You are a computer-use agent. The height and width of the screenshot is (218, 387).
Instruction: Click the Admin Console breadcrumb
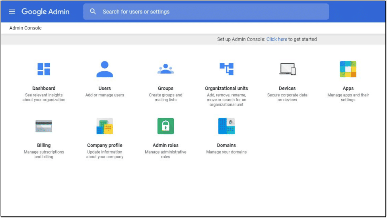[x=25, y=28]
